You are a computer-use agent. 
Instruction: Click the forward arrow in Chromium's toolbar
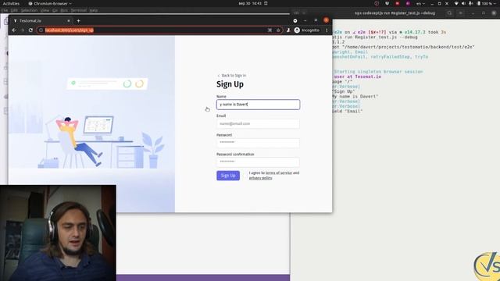pyautogui.click(x=23, y=30)
